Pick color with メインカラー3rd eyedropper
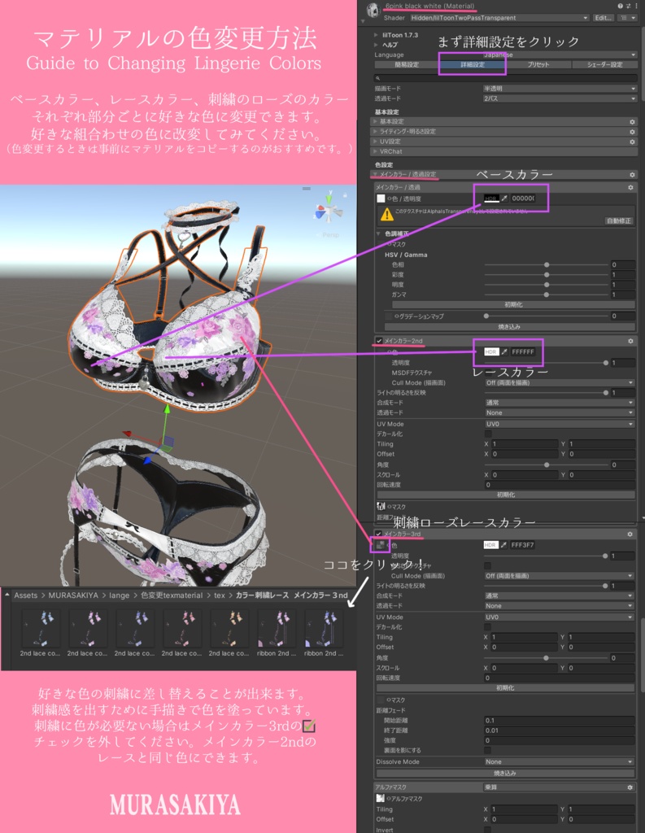Viewport: 645px width, 833px height. [503, 545]
